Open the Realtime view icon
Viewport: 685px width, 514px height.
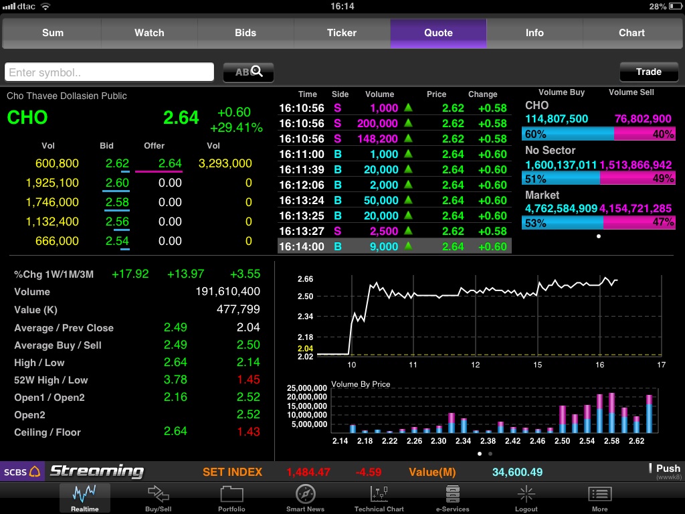tap(84, 497)
